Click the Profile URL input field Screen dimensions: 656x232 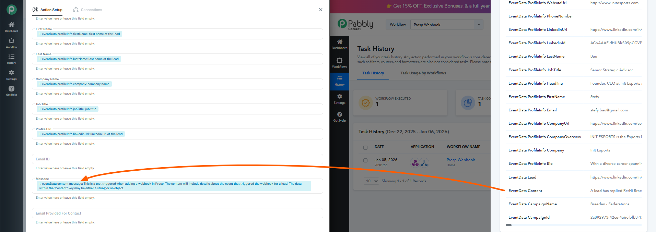(177, 134)
